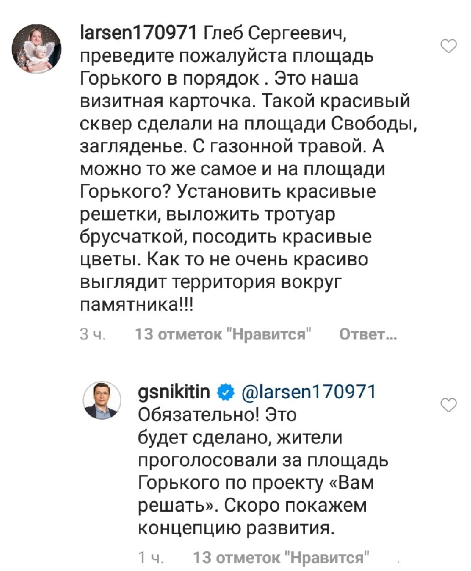Click "площади Свободы" in the first comment
471x571 pixels.
point(330,124)
